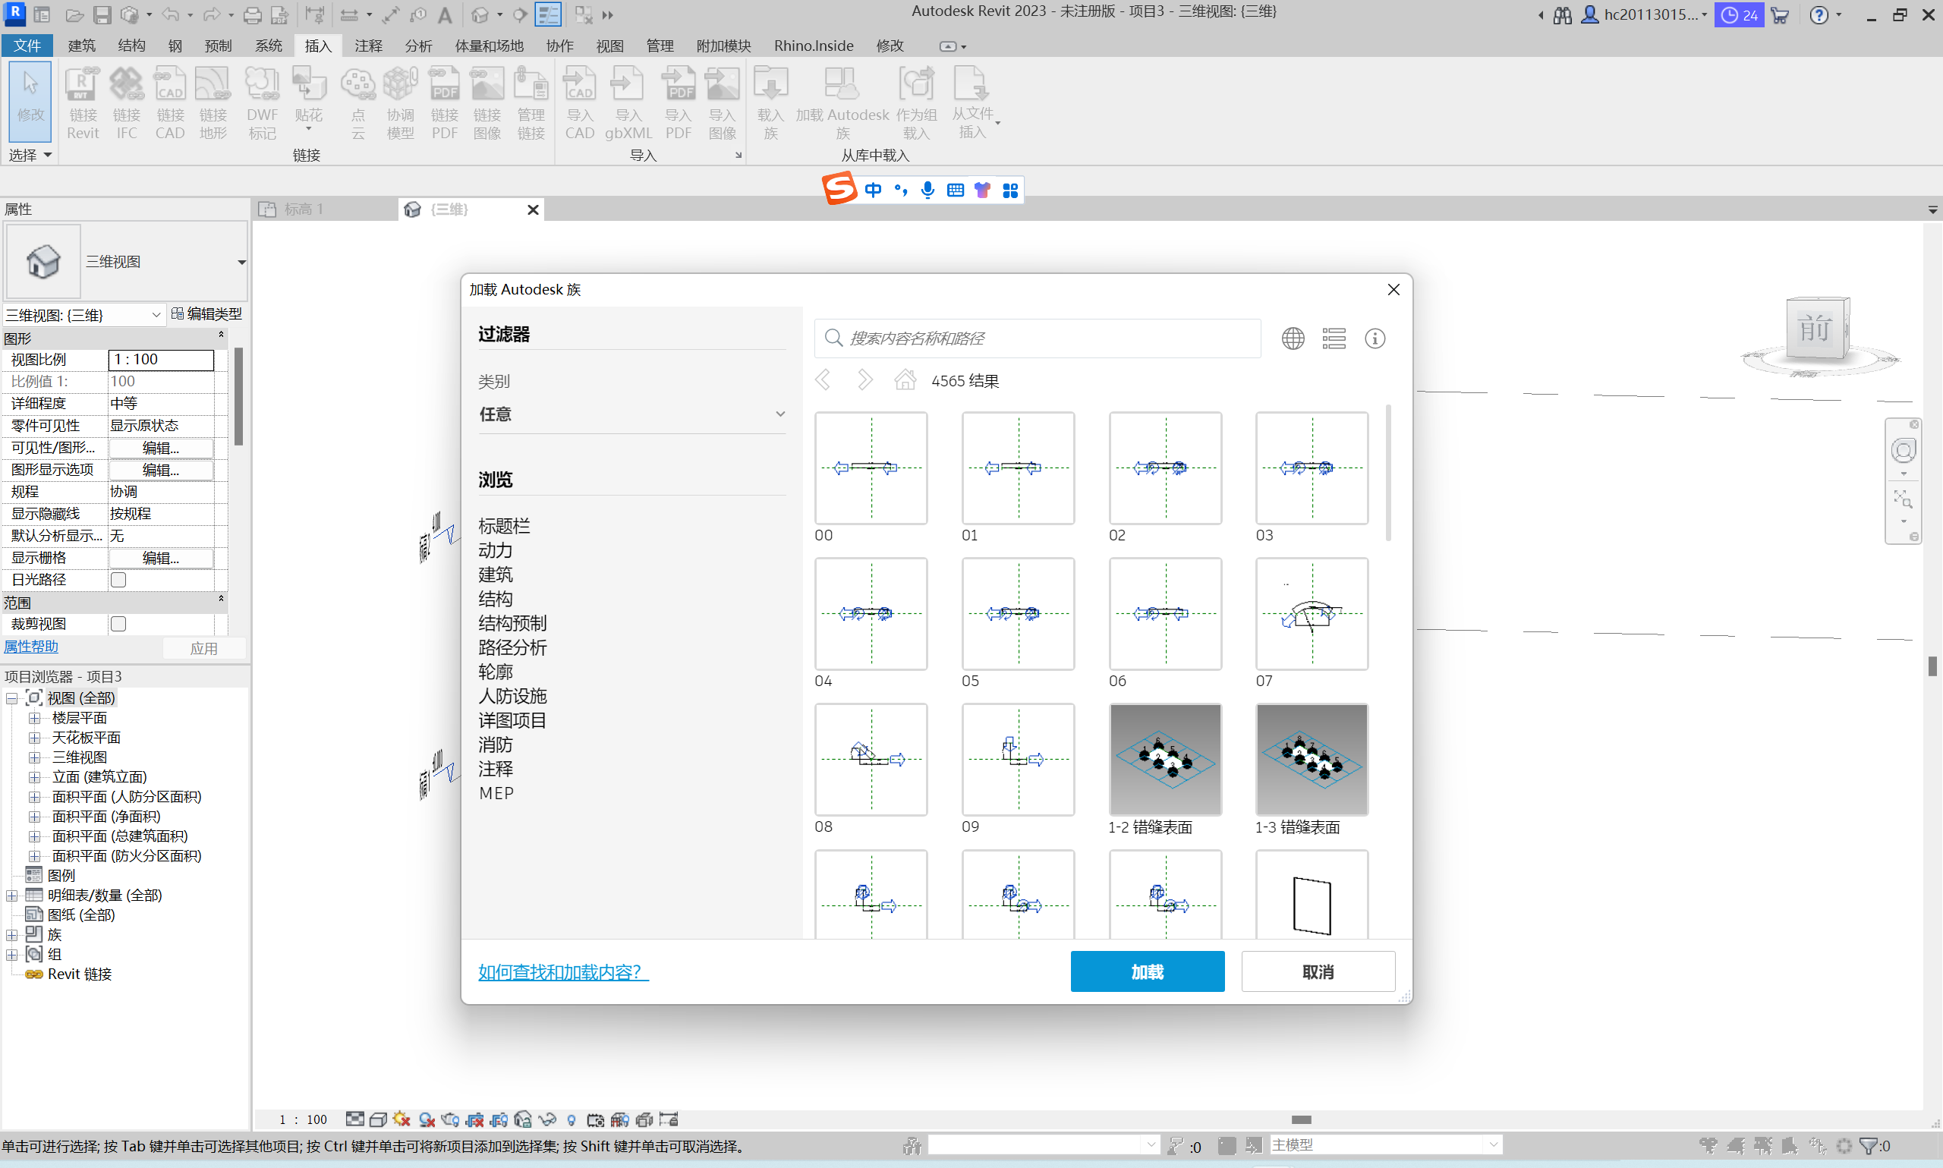Screen dimensions: 1943x1168
Task: Open the 文件 menu tab
Action: [27, 46]
